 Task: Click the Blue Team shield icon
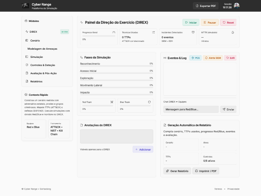(x=149, y=102)
